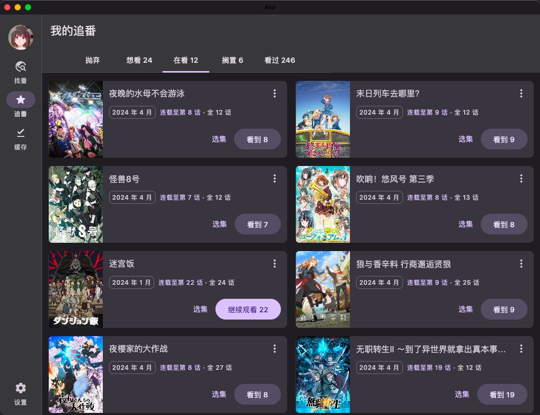Open 选集 link for 怪兽8号

tap(219, 224)
